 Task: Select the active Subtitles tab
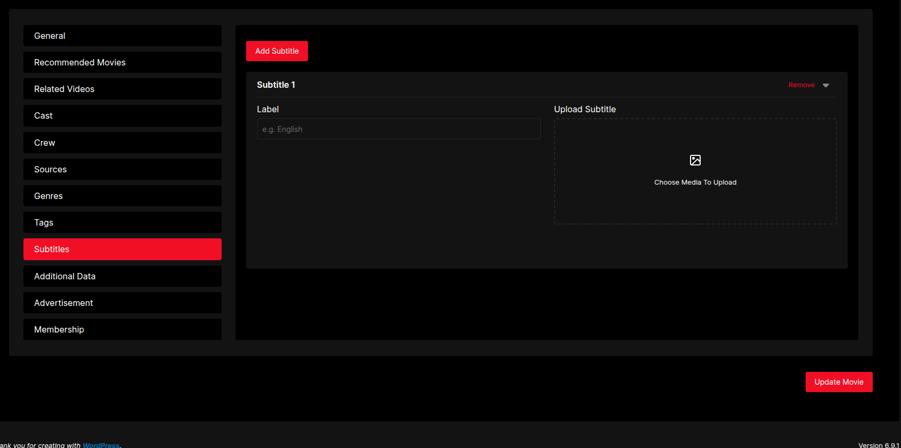(x=123, y=249)
